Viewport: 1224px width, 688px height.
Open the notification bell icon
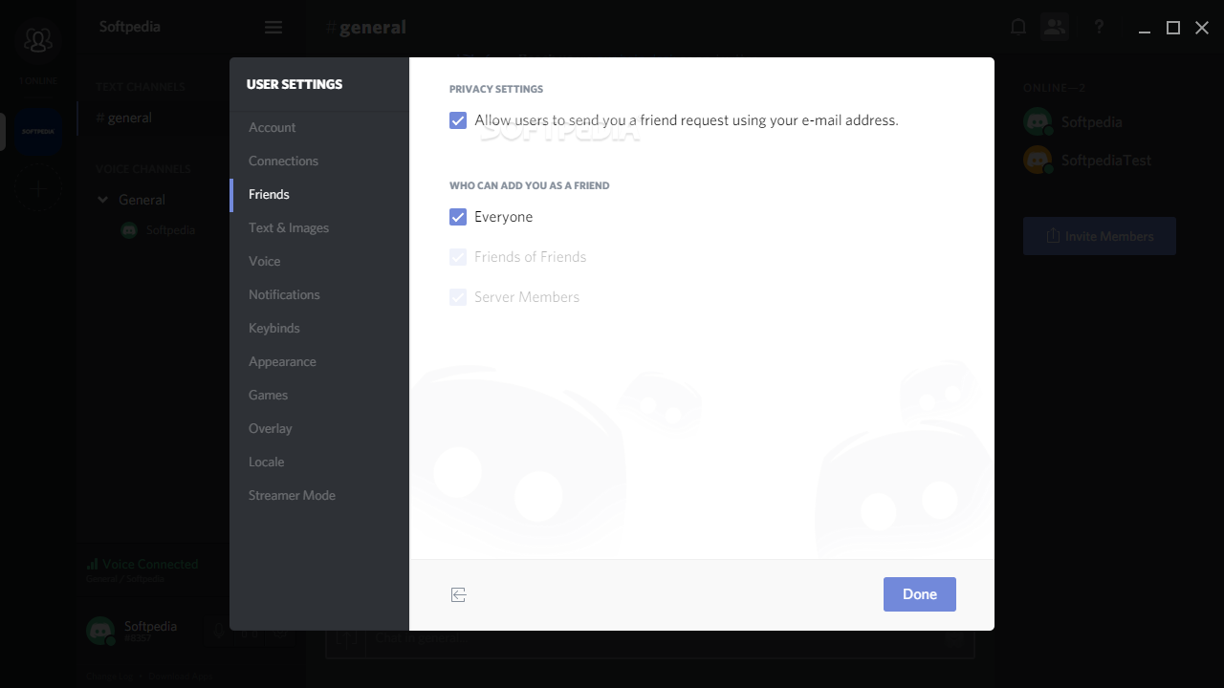(1018, 27)
